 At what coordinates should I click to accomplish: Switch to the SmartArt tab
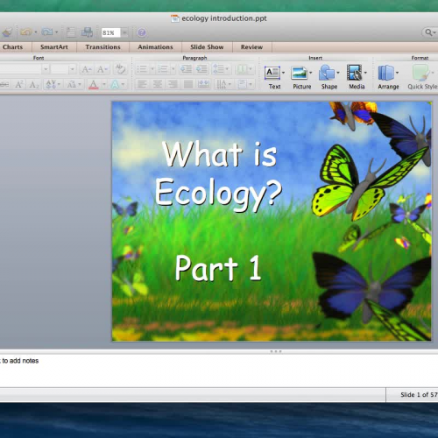coord(54,47)
